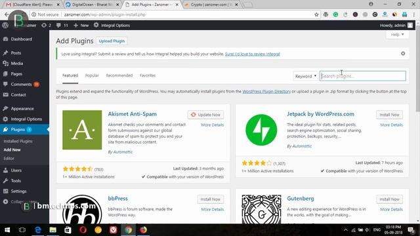Click the Akismet plugin thumbnail
Image resolution: width=420 pixels, height=236 pixels.
pyautogui.click(x=82, y=130)
